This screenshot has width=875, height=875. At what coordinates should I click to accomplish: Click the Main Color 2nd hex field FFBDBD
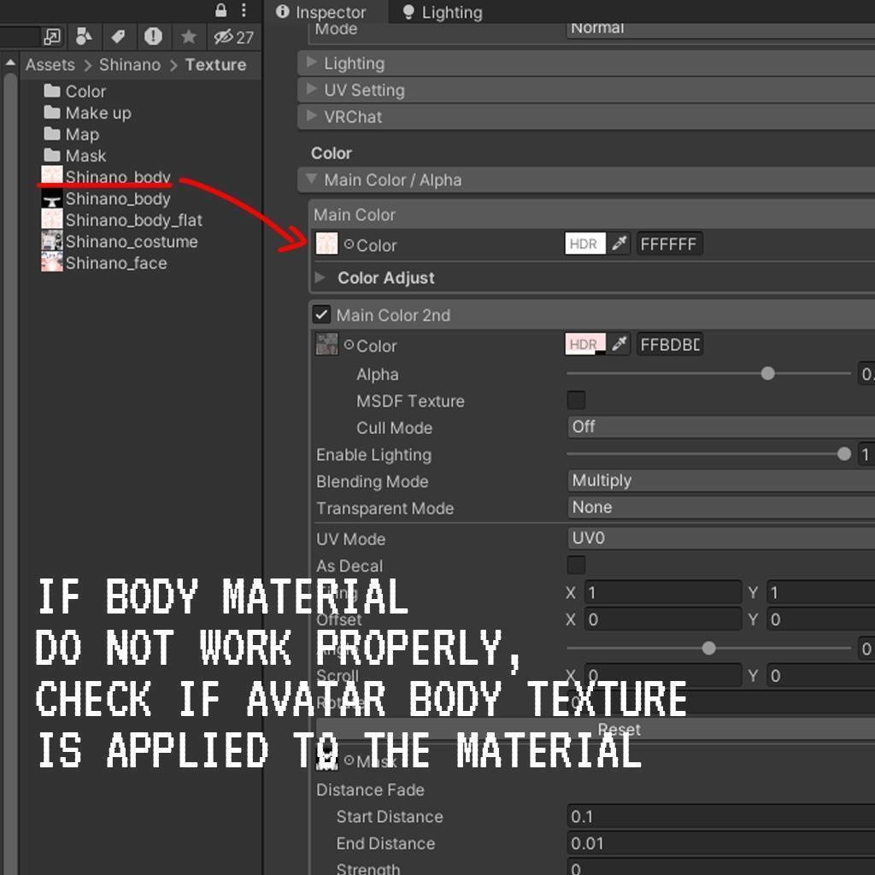pyautogui.click(x=669, y=344)
